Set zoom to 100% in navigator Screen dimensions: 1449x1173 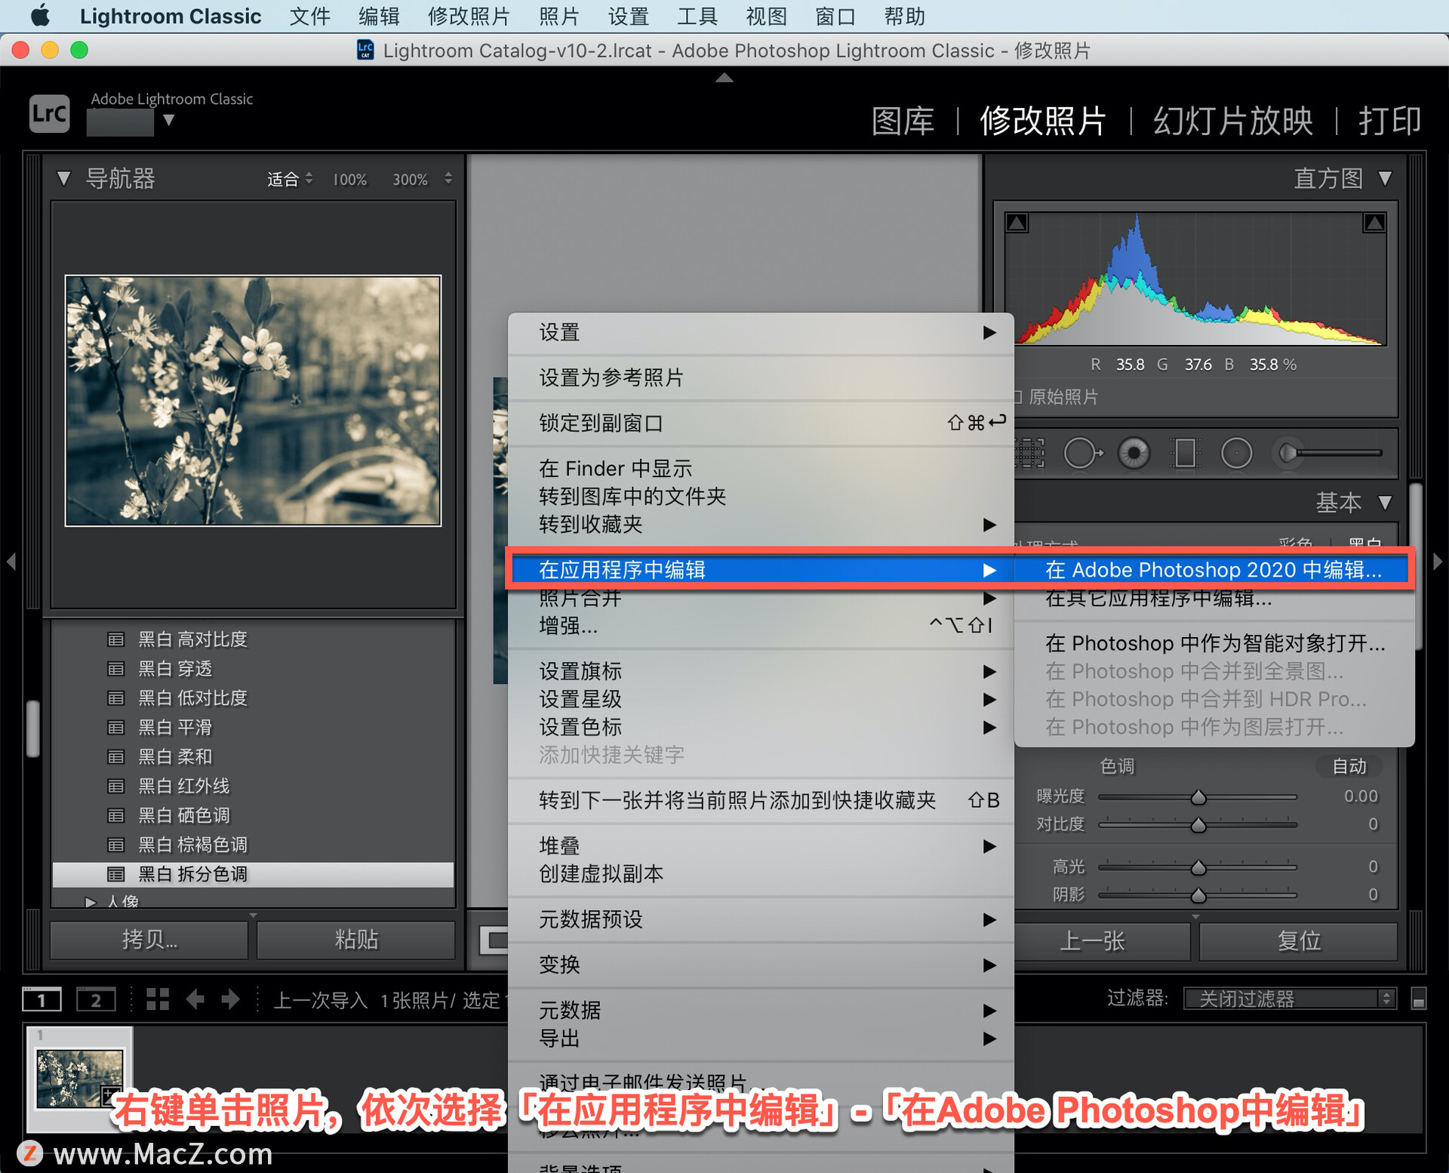pos(350,180)
